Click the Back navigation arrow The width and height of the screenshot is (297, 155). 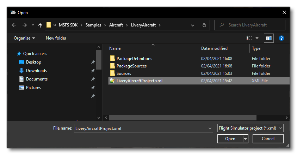click(x=14, y=25)
